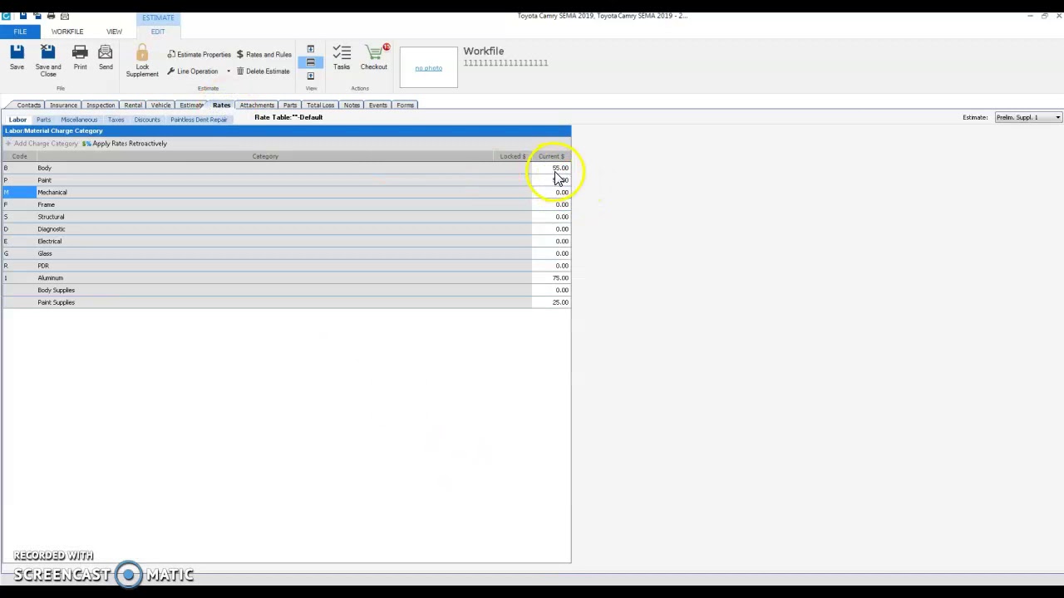The width and height of the screenshot is (1064, 598).
Task: Select the Taxes sub-tab
Action: pos(116,120)
